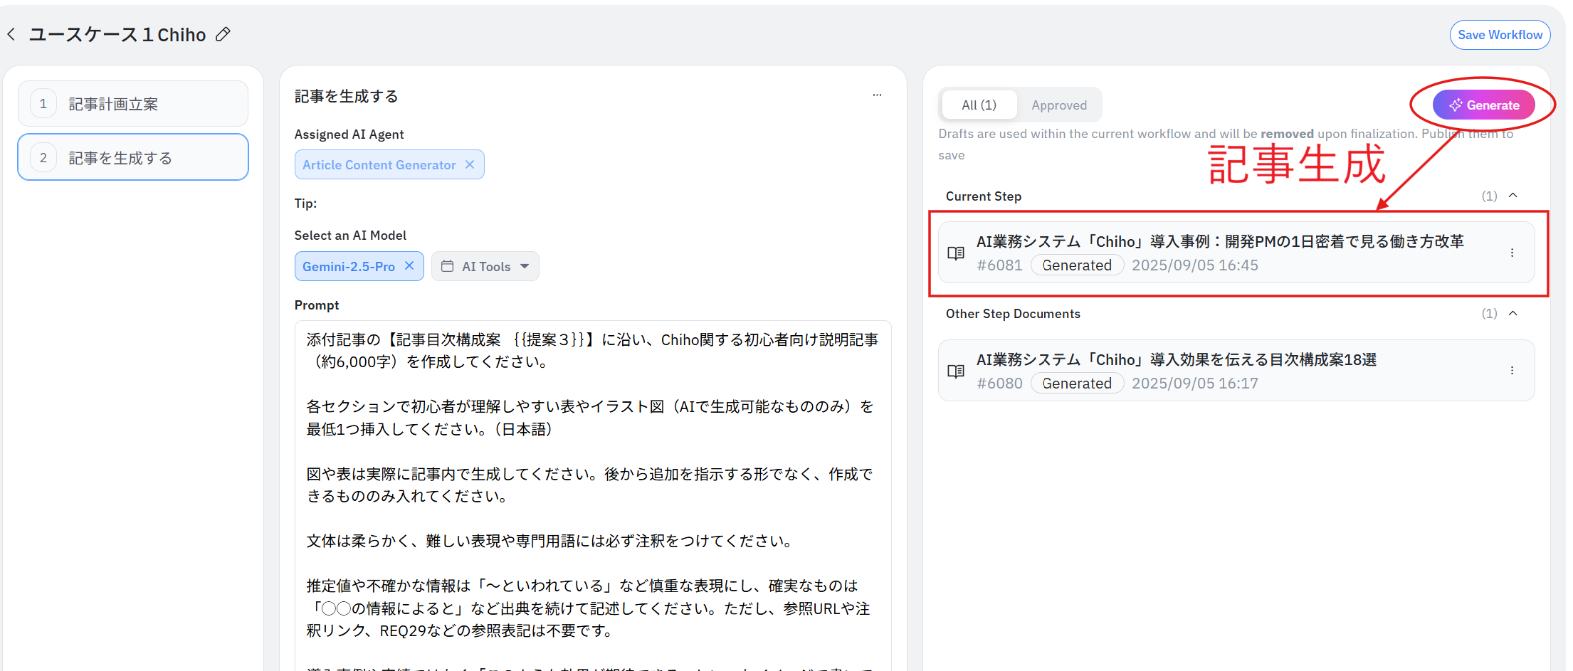
Task: Click the pencil icon to edit workflow name
Action: click(x=223, y=34)
